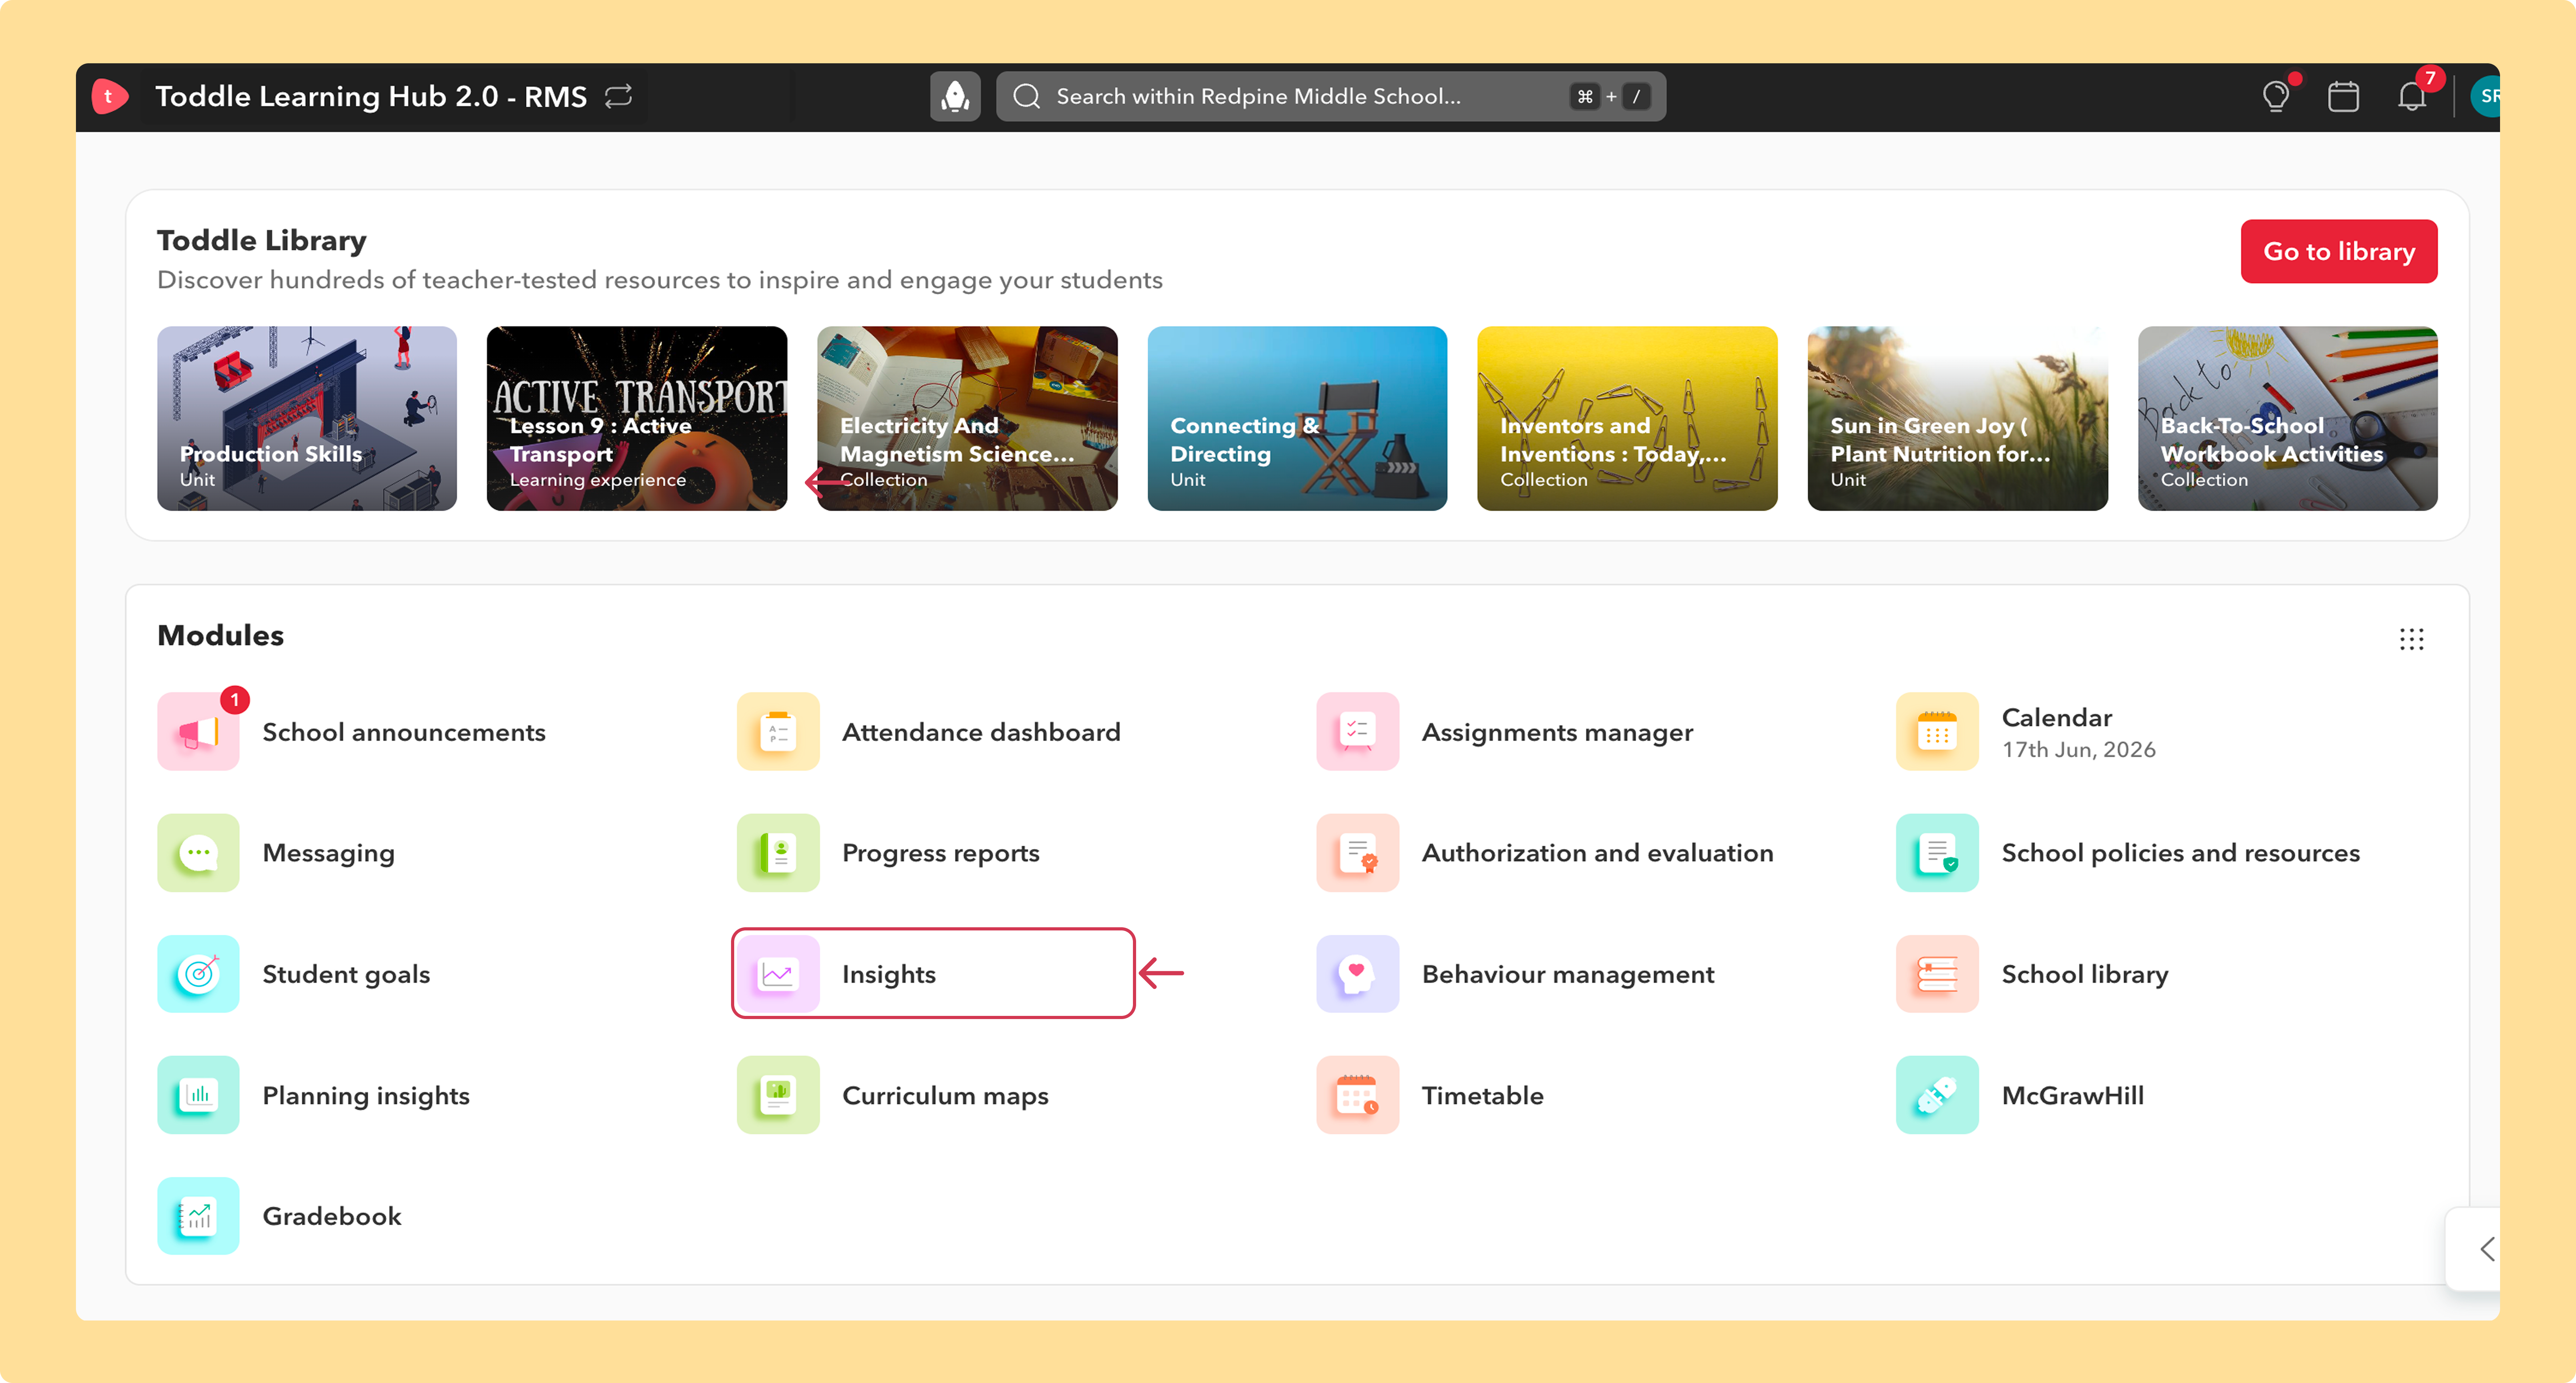Viewport: 2576px width, 1383px height.
Task: Open the Modules grid options menu
Action: click(x=2411, y=639)
